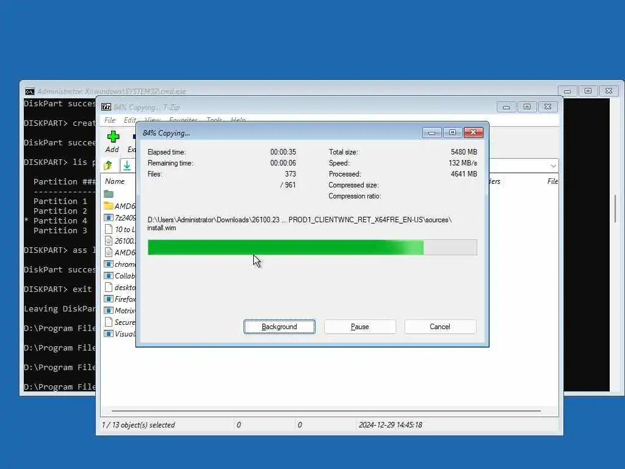Viewport: 625px width, 469px height.
Task: Click 'Partition 1' line in cmd window
Action: click(x=60, y=201)
